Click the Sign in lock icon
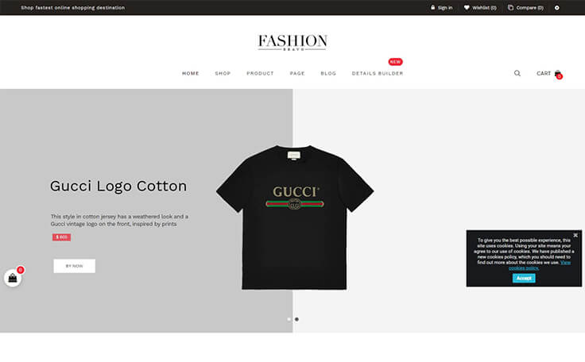585x362 pixels. [x=432, y=7]
